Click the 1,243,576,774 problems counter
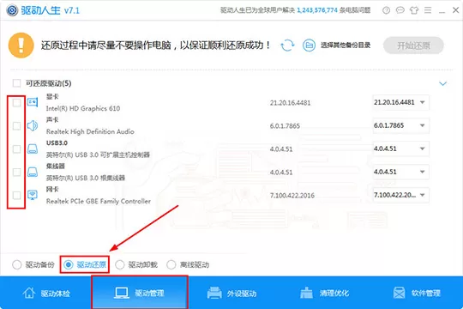 pos(317,10)
